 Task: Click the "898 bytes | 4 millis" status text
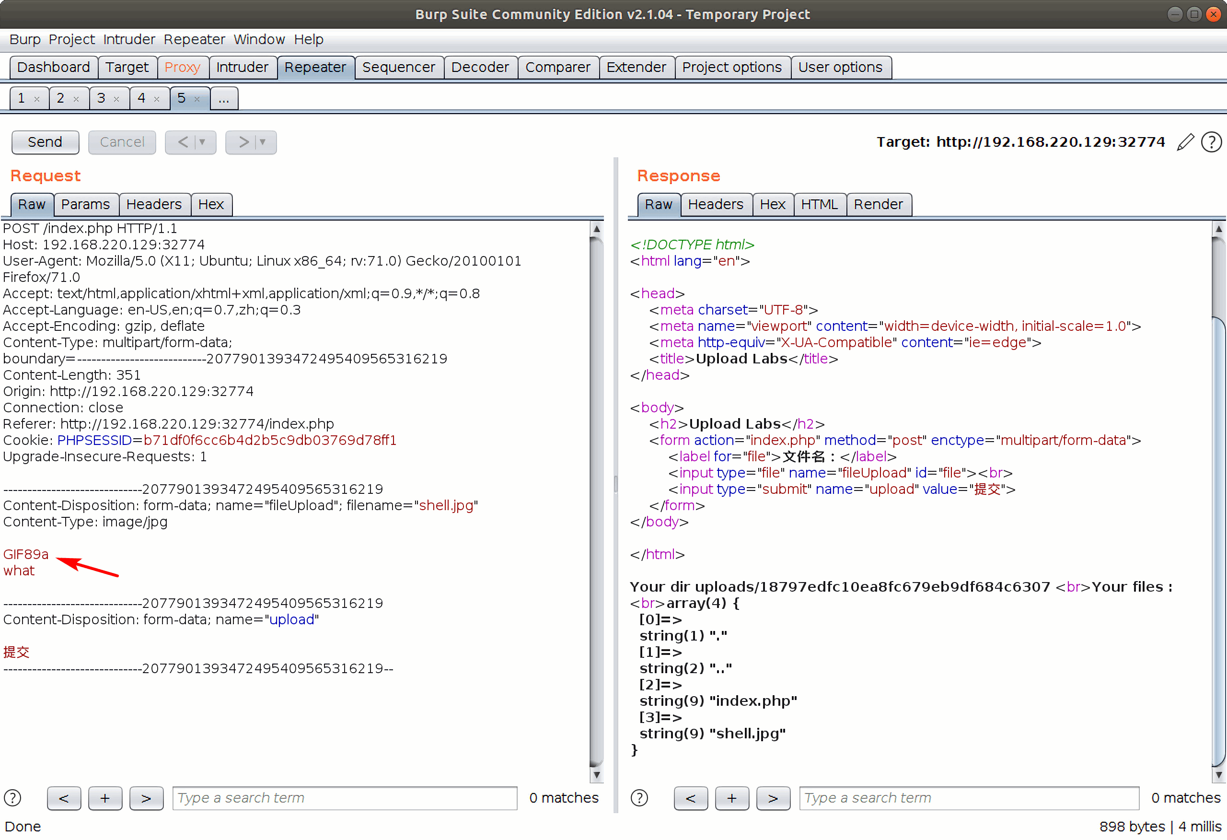click(x=1160, y=826)
